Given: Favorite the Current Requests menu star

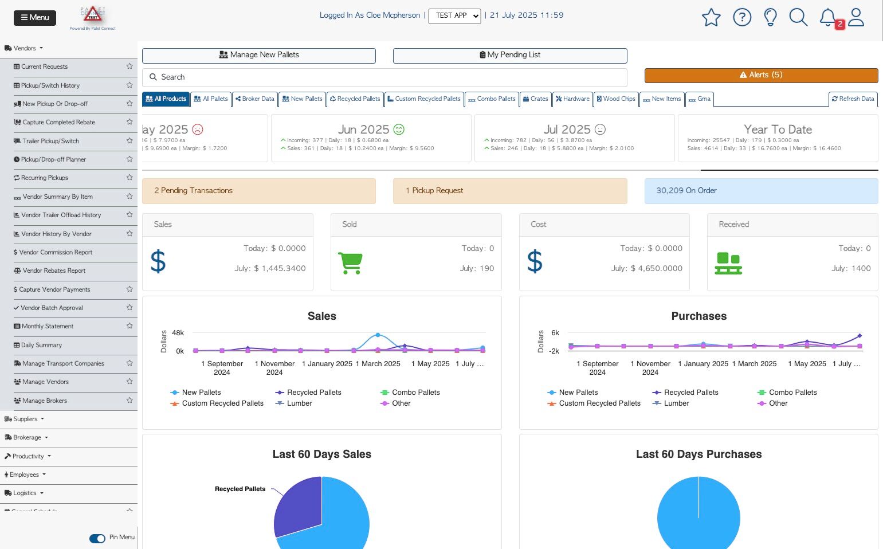Looking at the screenshot, I should (x=129, y=66).
